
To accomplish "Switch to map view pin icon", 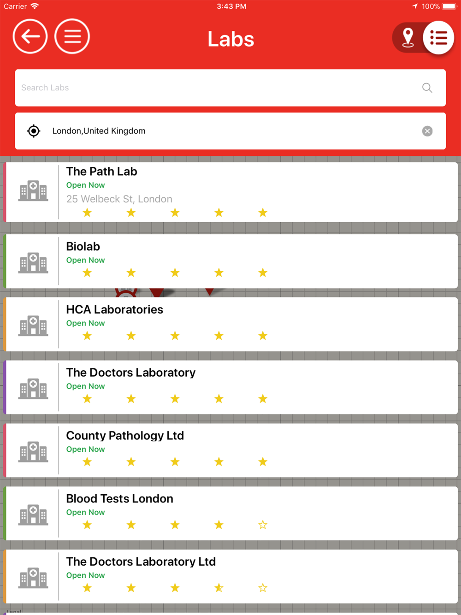I will (408, 37).
